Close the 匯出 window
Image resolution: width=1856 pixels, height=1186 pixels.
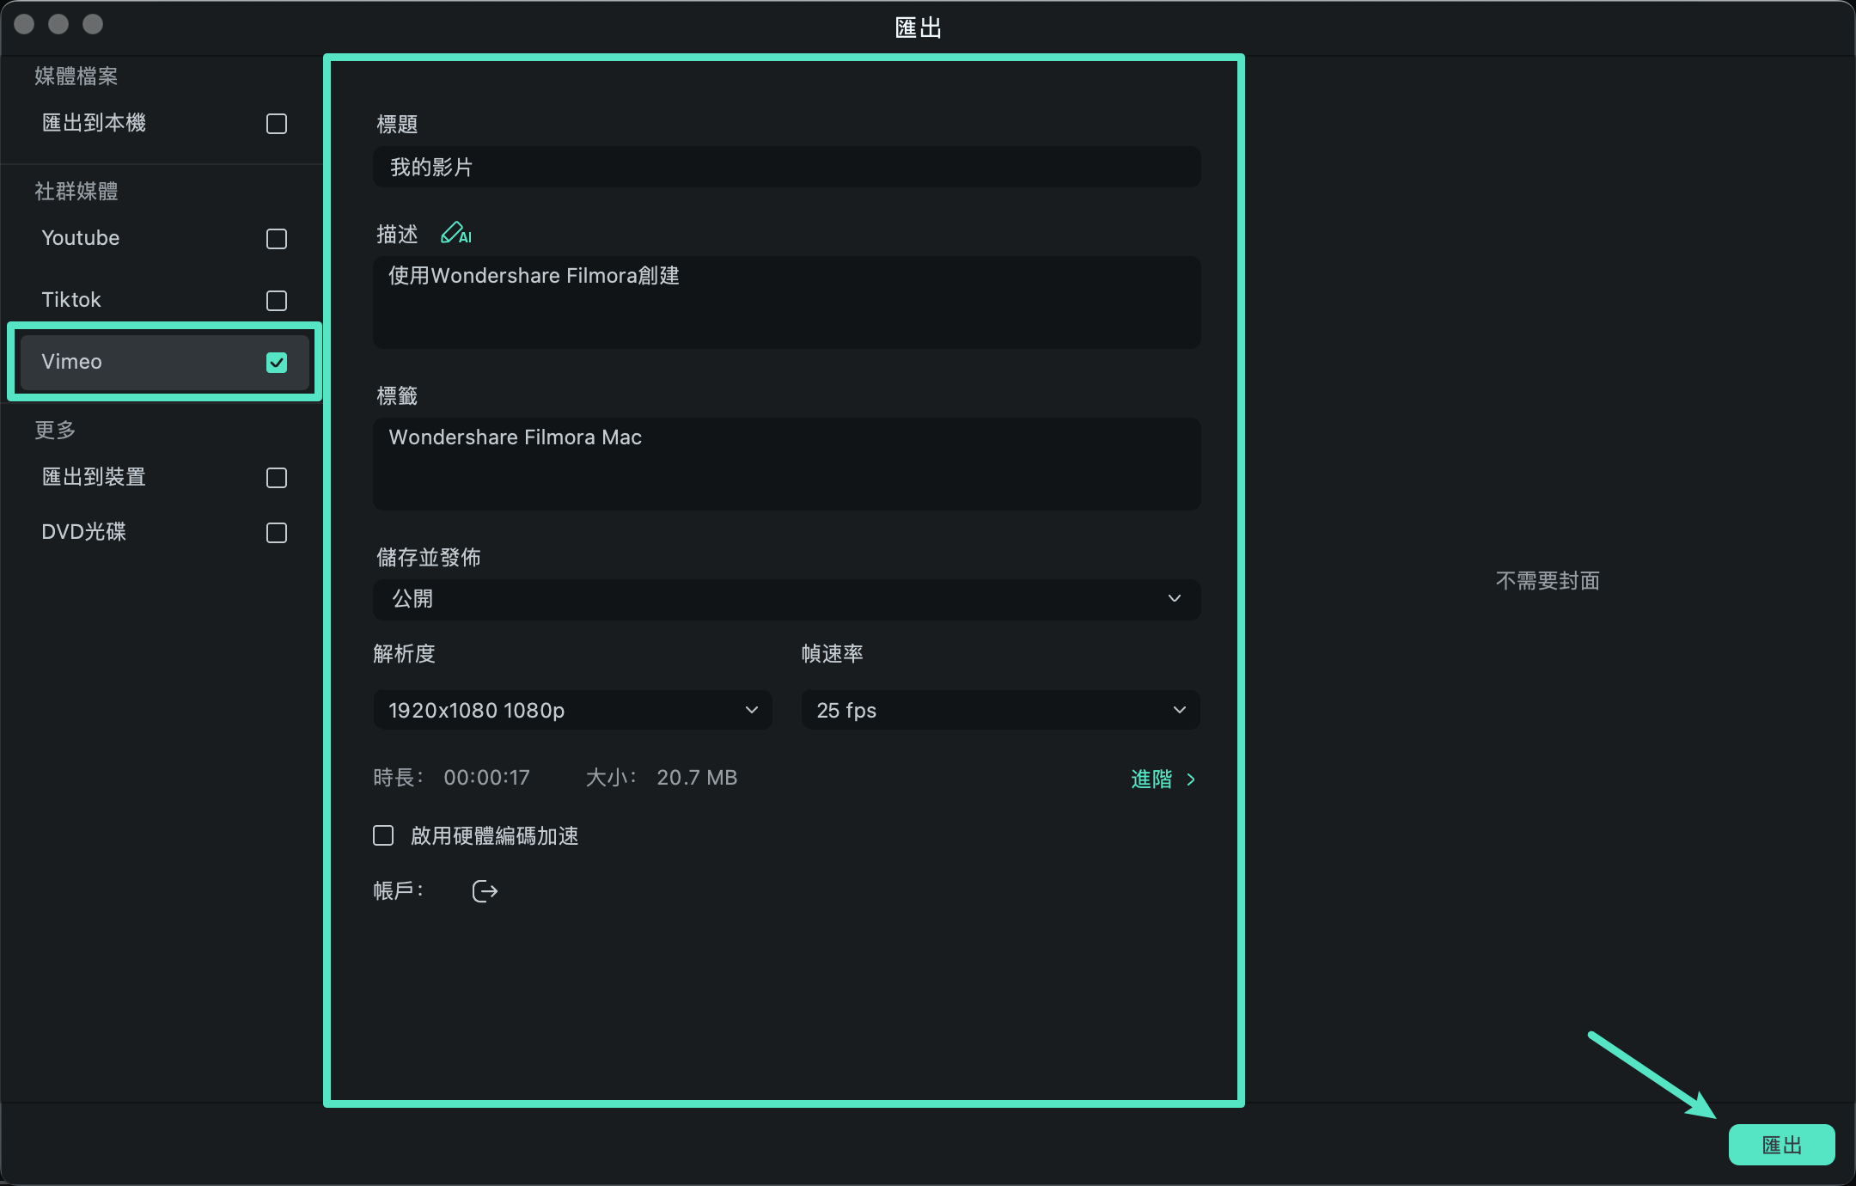(x=24, y=24)
